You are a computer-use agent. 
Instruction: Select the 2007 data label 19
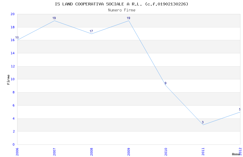54,18
